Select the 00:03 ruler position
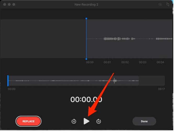 [142, 62]
